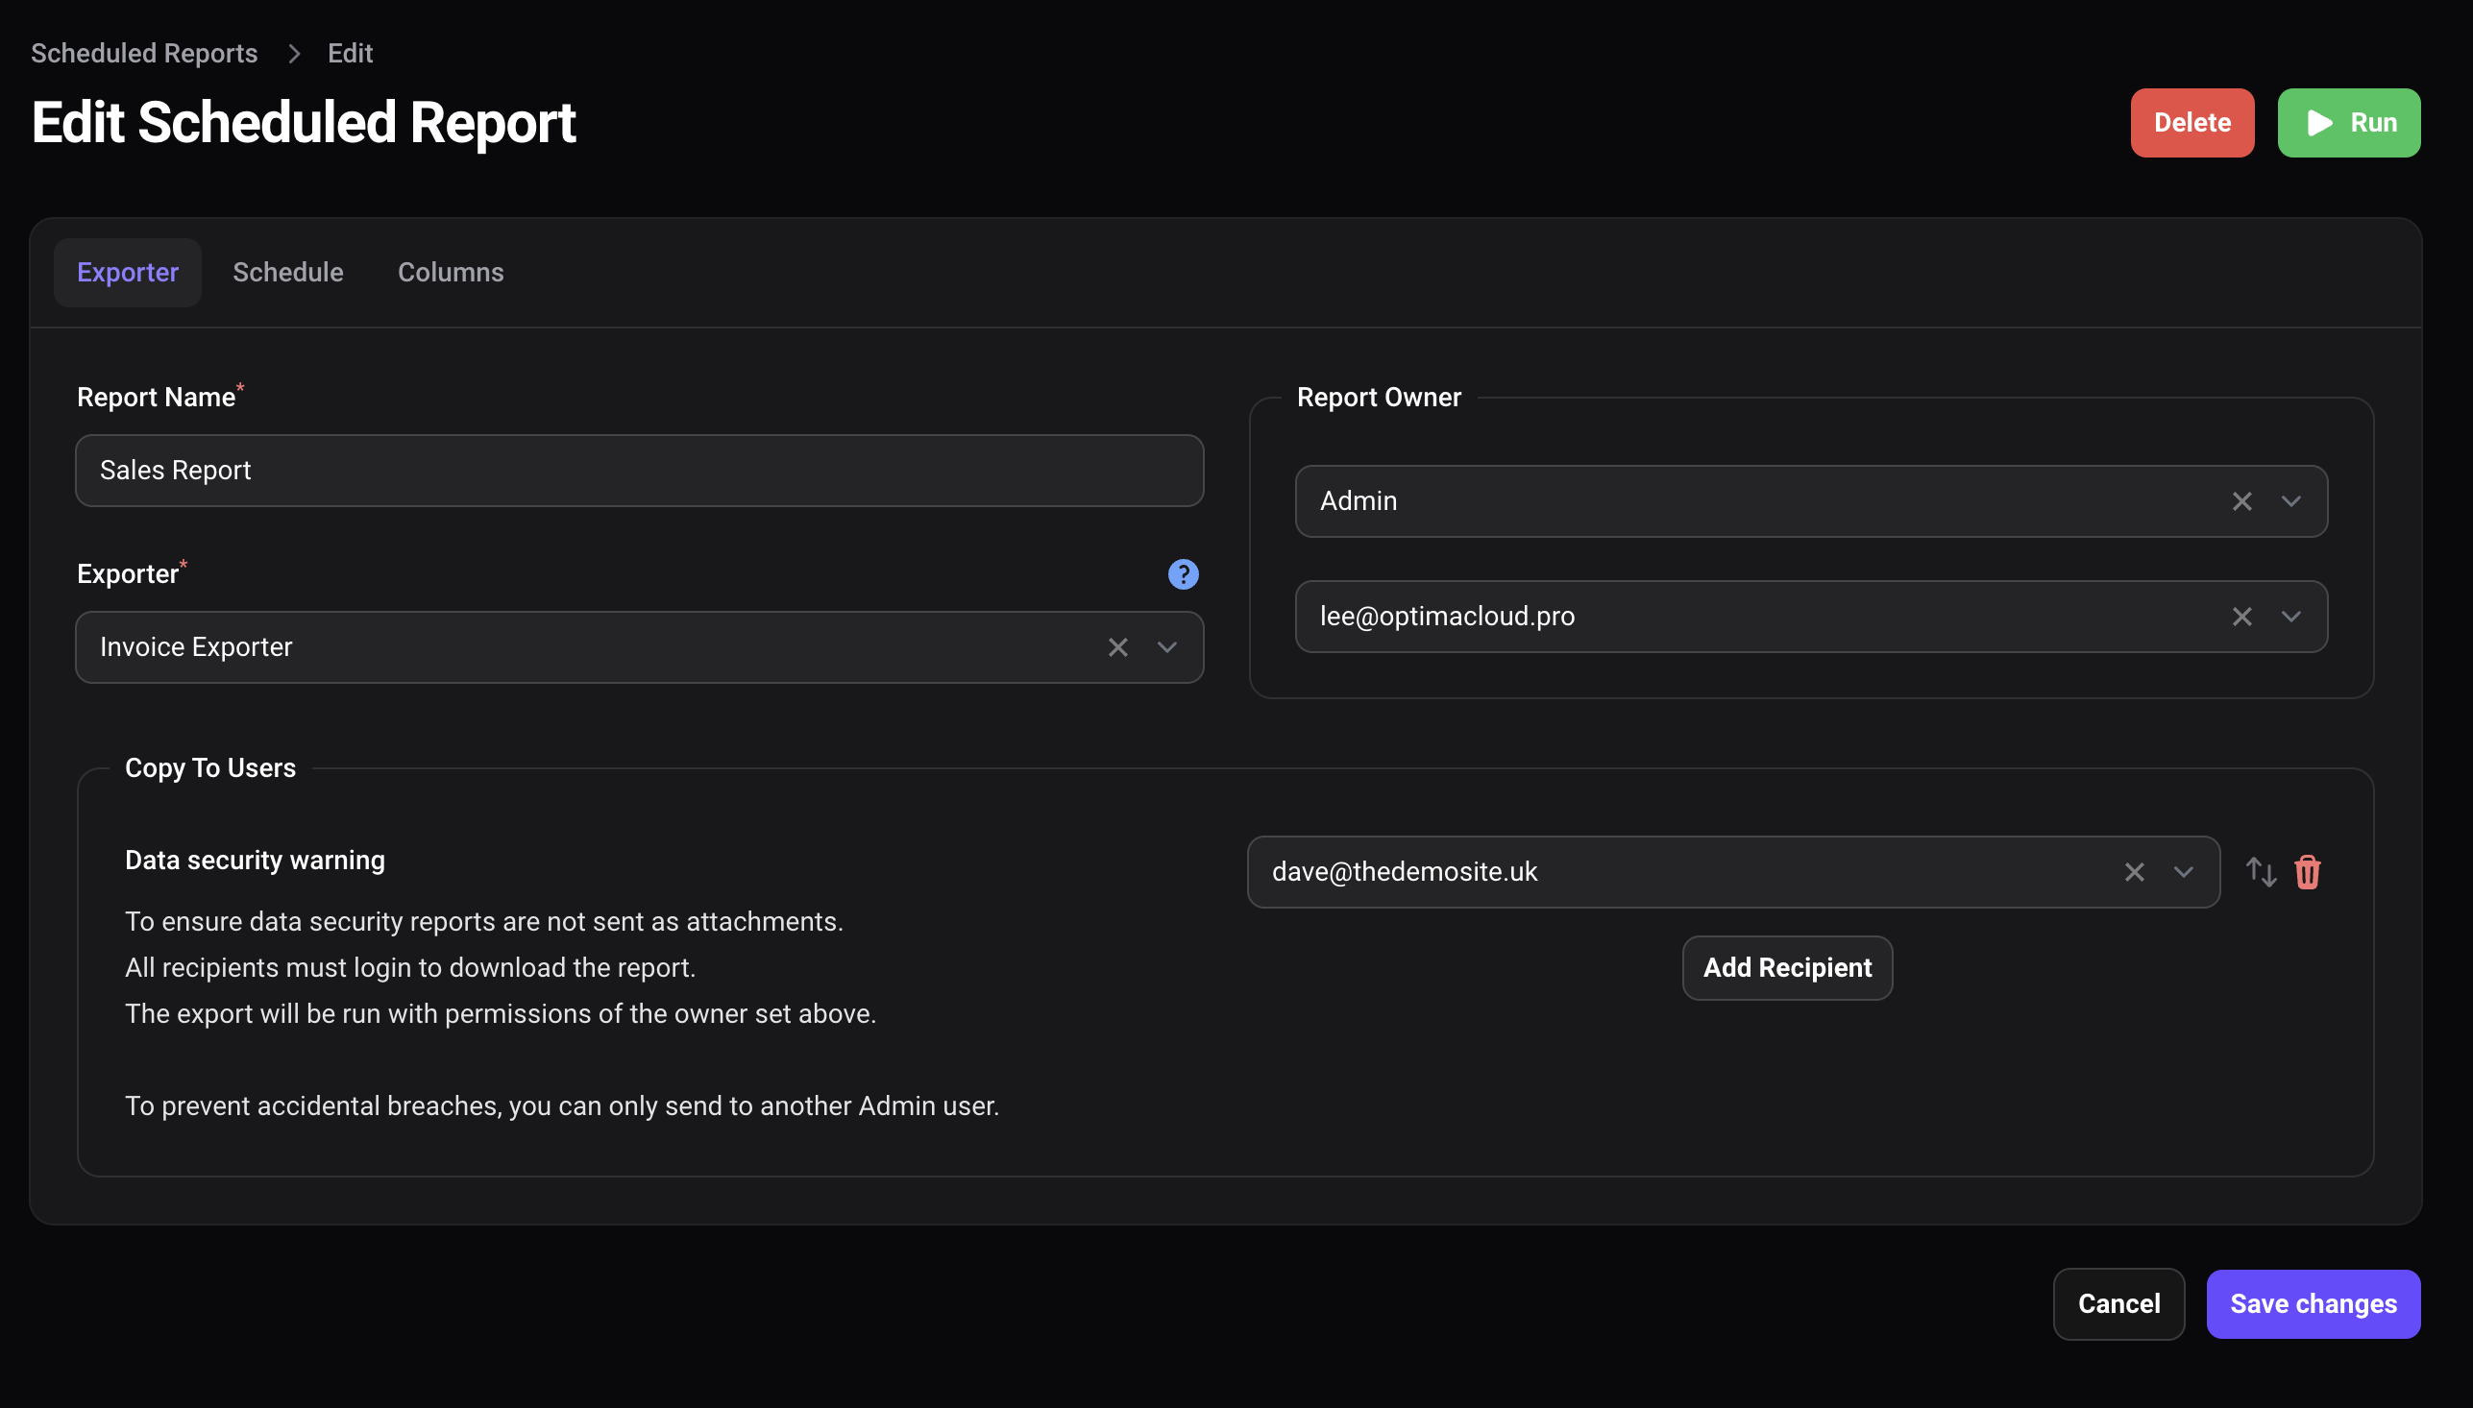This screenshot has width=2473, height=1408.
Task: Click the Exporter help question mark icon
Action: click(1183, 574)
